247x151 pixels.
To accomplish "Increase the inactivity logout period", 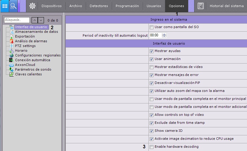I will (164, 34).
